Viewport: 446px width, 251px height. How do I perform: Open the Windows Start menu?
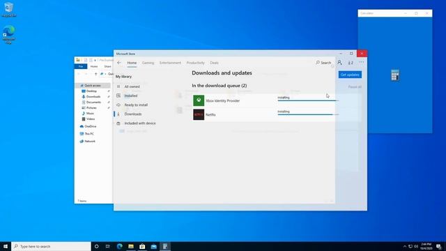6,246
